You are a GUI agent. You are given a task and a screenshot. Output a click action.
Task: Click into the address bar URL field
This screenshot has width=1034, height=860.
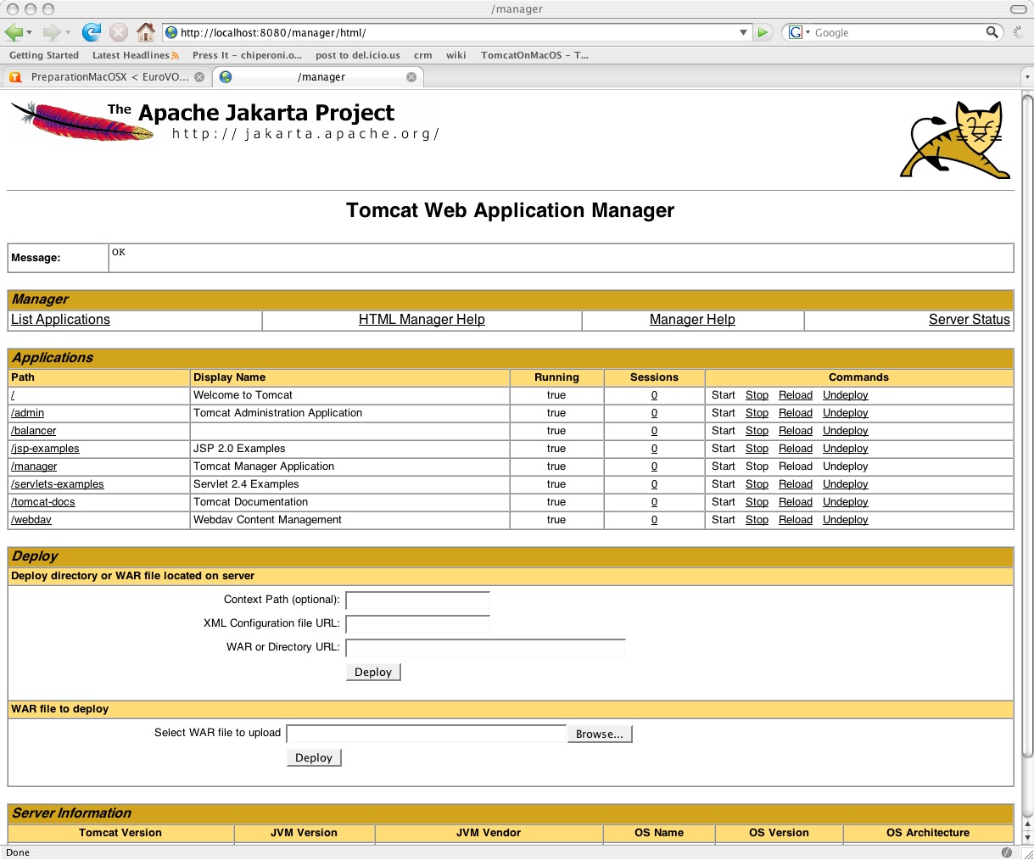click(456, 32)
